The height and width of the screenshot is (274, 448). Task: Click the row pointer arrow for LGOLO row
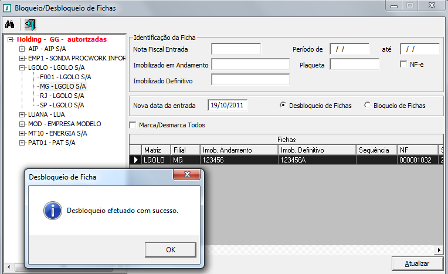[x=135, y=160]
